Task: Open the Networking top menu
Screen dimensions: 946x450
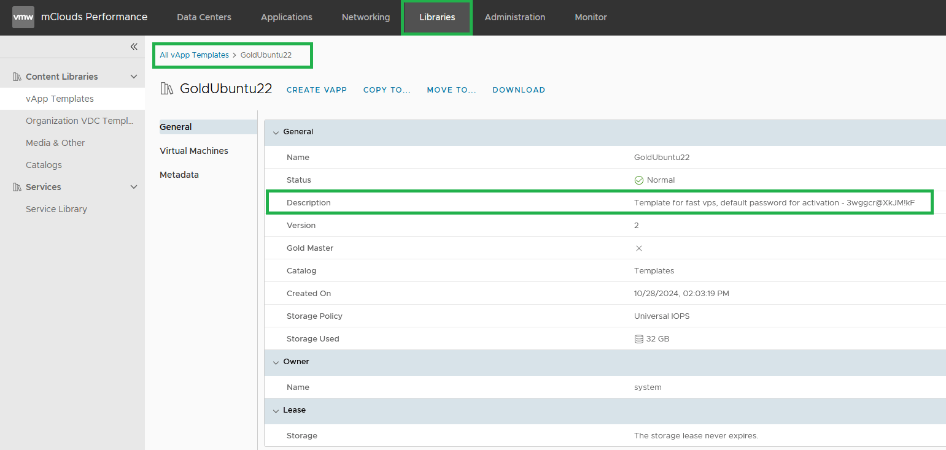Action: [x=366, y=17]
